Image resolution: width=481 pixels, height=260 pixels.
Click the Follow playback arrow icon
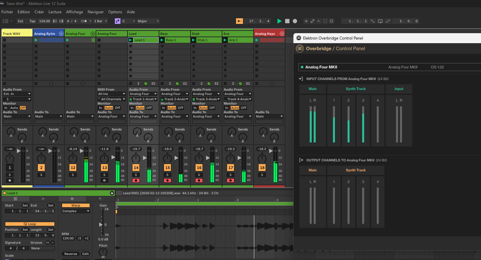click(x=239, y=21)
